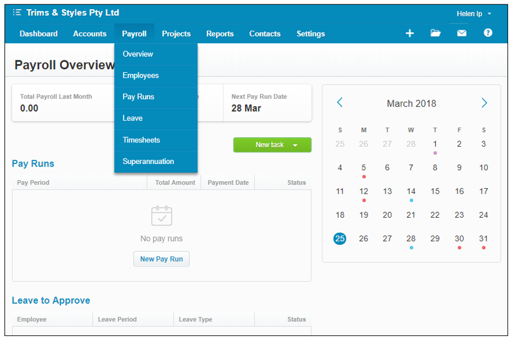Select Superannuation in Payroll dropdown
The image size is (518, 349).
tap(156, 162)
